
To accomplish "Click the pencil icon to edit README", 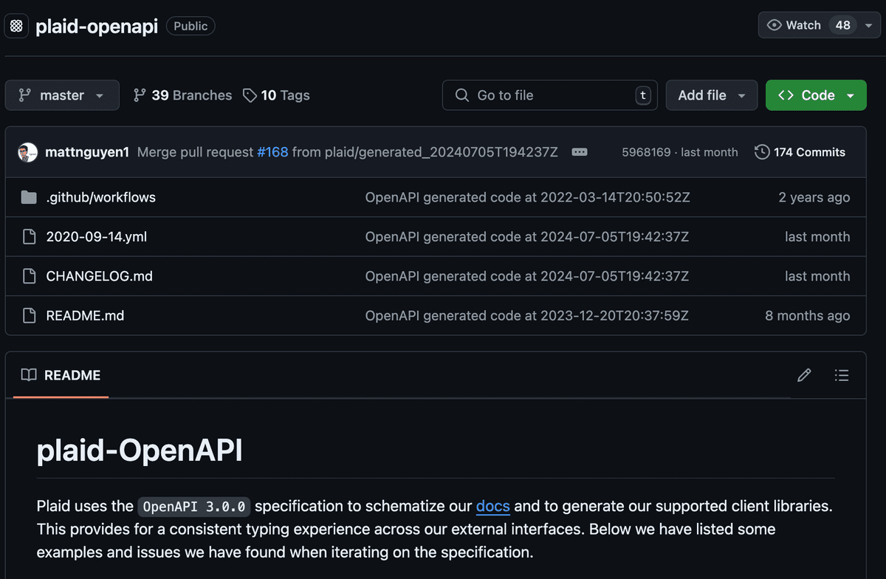I will (803, 375).
